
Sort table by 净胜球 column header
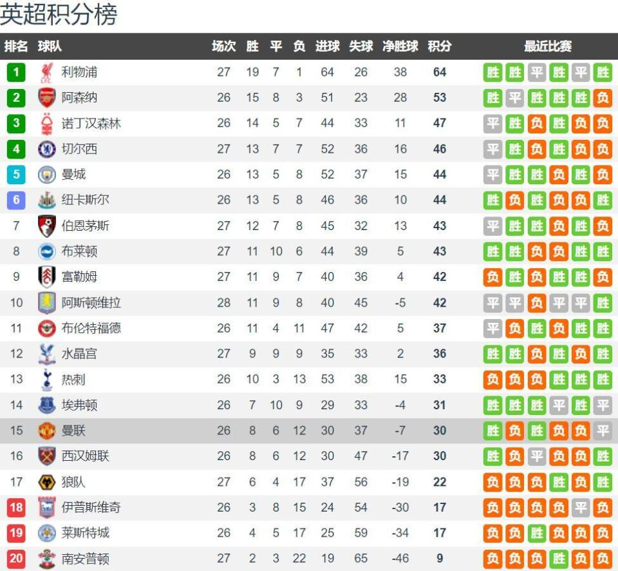400,46
